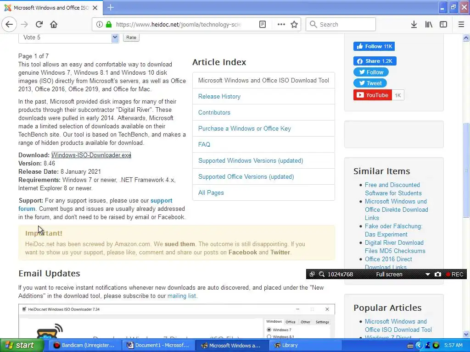
Task: Close the Microsoft Windows and Office ISO tab
Action: coord(95,8)
